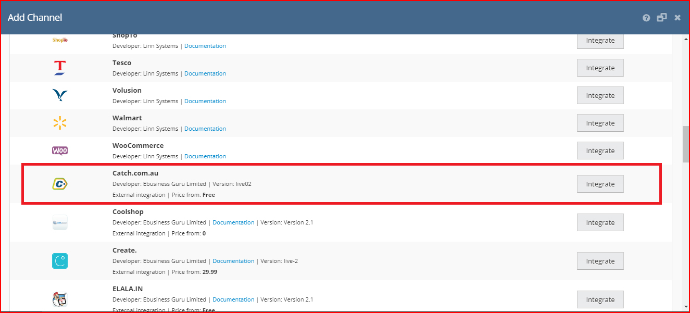
Task: Click the Coolshop channel name
Action: coord(128,212)
